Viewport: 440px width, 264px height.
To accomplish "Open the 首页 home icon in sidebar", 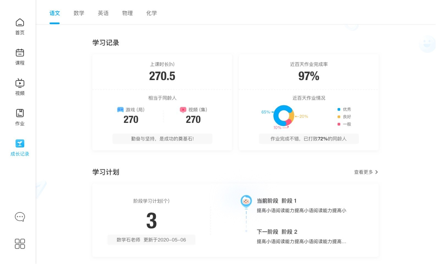I will click(x=20, y=23).
